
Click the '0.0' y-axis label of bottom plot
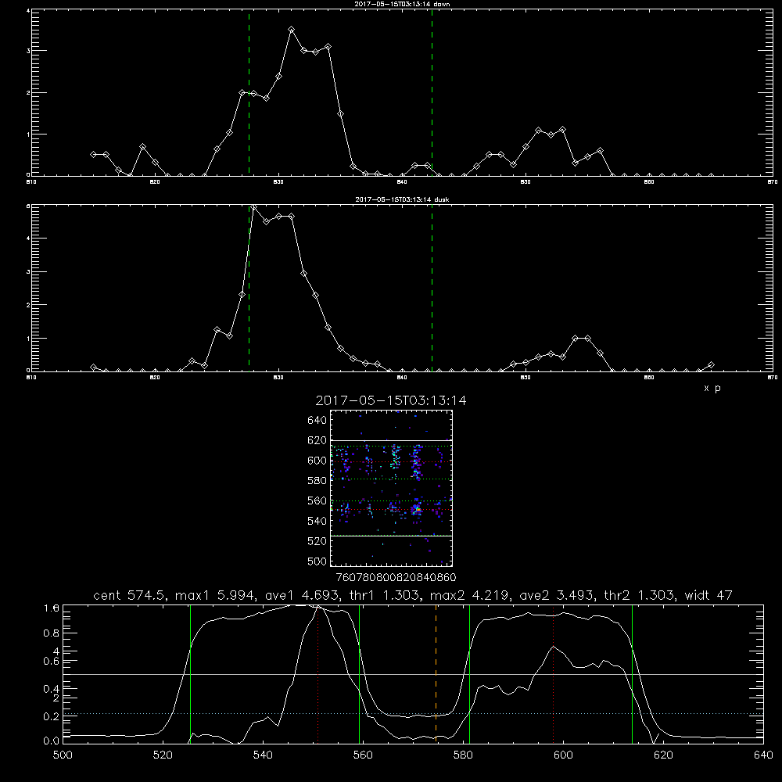[x=52, y=741]
